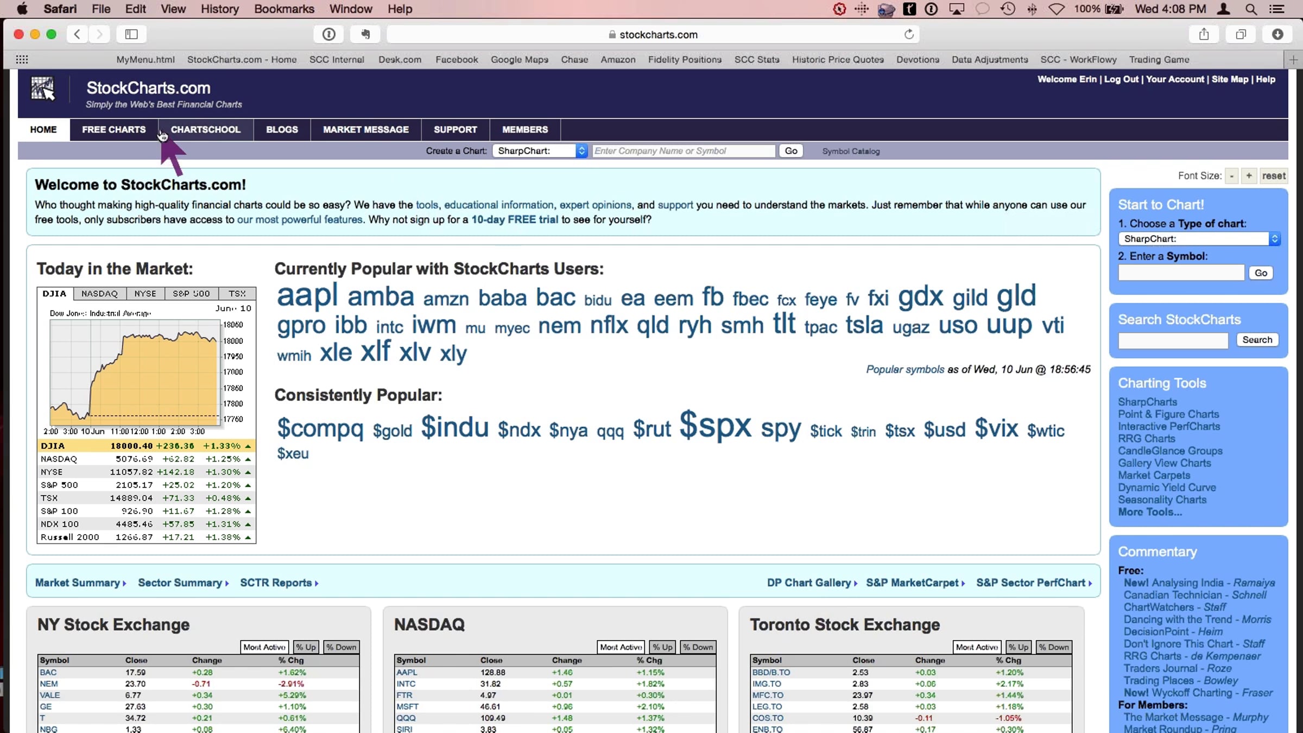
Task: Click the aapl popular symbol
Action: (x=307, y=296)
